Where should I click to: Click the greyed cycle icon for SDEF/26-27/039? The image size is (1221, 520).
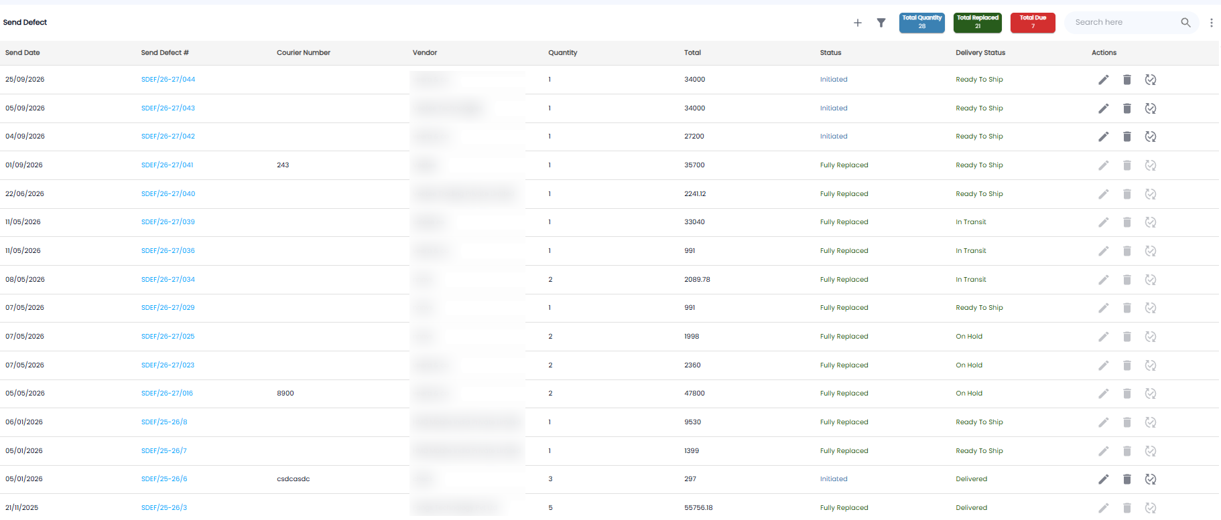click(1151, 222)
